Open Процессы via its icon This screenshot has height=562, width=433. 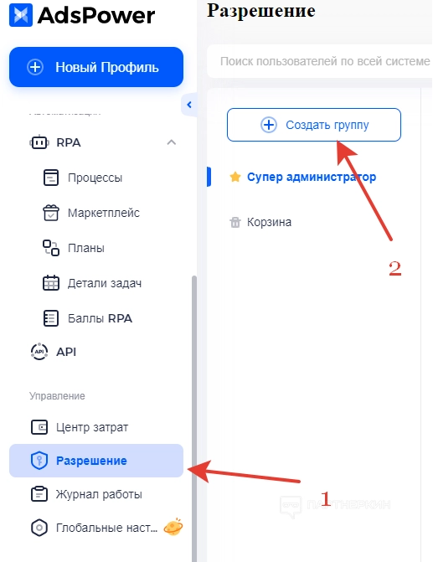tap(51, 178)
